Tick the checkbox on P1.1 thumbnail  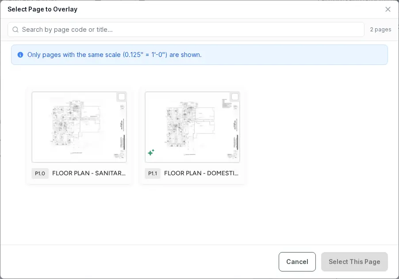click(x=235, y=97)
